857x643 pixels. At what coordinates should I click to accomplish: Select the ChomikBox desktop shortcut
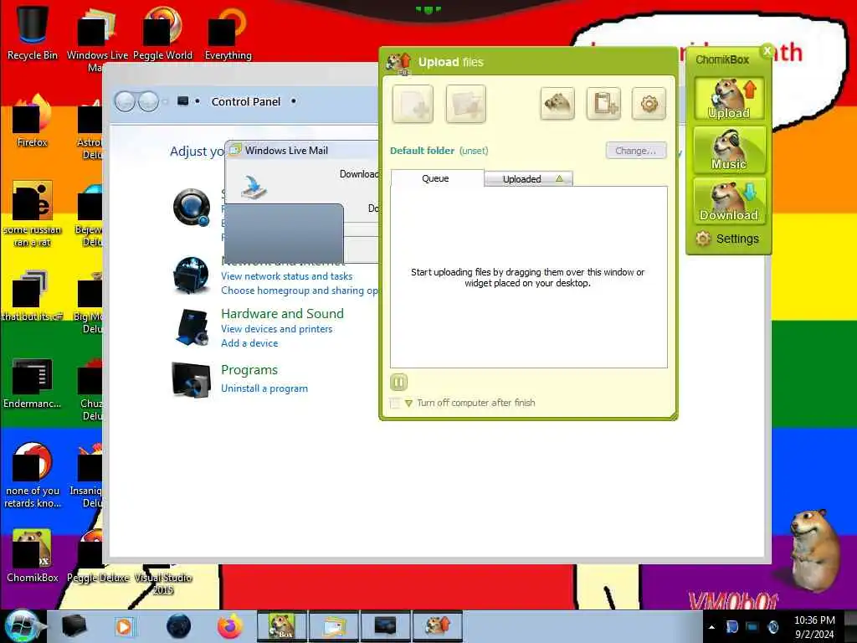click(33, 556)
